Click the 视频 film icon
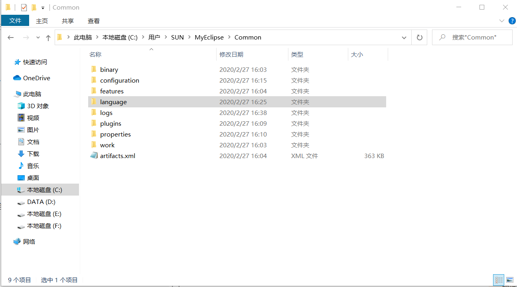Image resolution: width=517 pixels, height=287 pixels. [21, 118]
